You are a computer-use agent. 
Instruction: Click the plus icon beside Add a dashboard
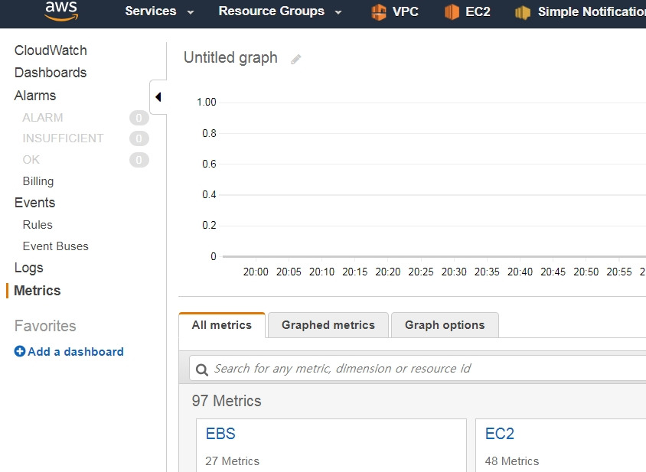[20, 351]
